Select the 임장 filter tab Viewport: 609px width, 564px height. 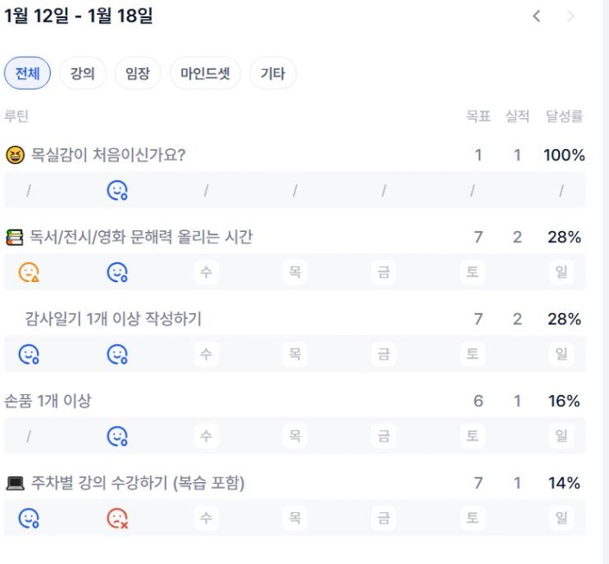tap(137, 73)
